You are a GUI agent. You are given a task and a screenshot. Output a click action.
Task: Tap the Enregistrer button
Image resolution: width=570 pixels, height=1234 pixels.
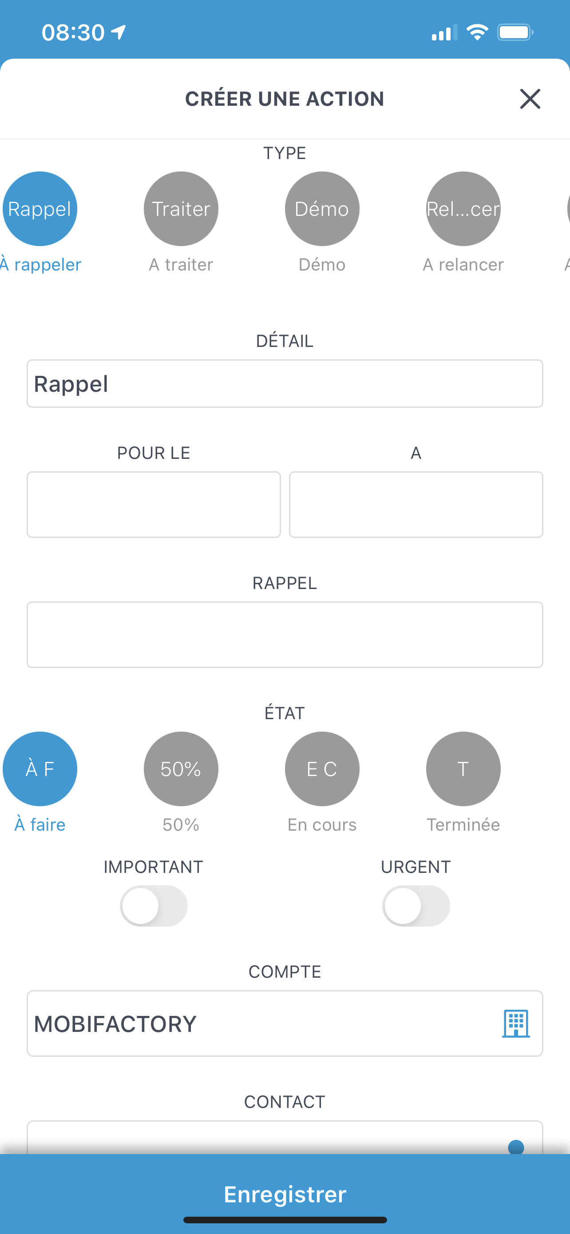pyautogui.click(x=285, y=1194)
